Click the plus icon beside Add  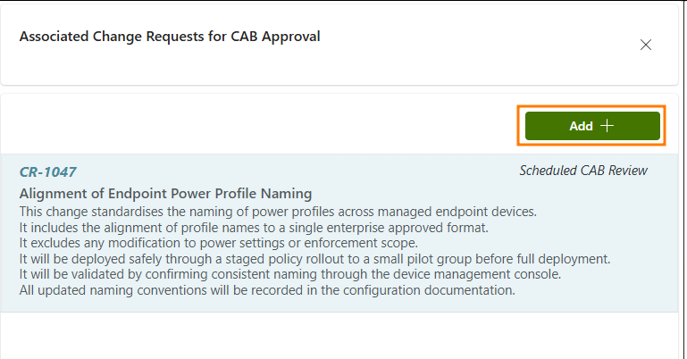607,126
